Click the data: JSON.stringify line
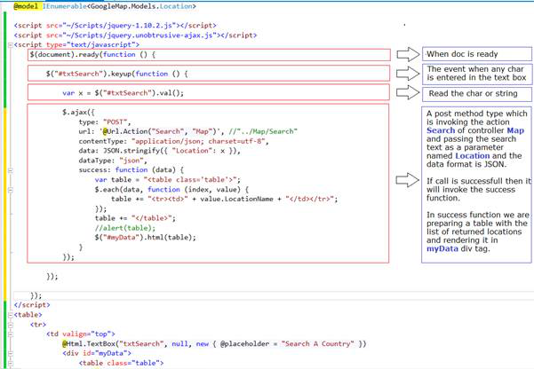 point(159,151)
